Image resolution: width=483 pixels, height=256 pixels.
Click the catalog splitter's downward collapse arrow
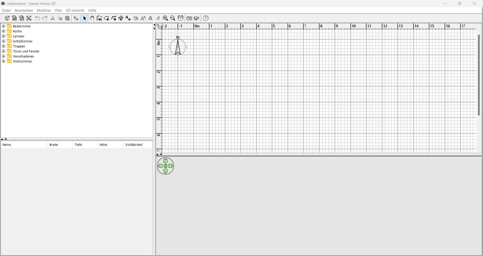[6, 139]
